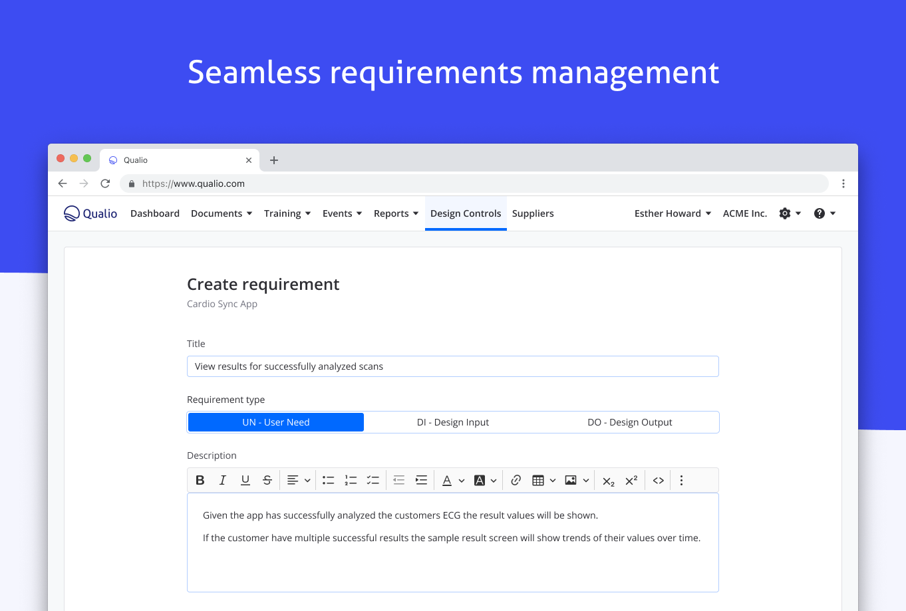Select DO - Design Output requirement type

630,422
